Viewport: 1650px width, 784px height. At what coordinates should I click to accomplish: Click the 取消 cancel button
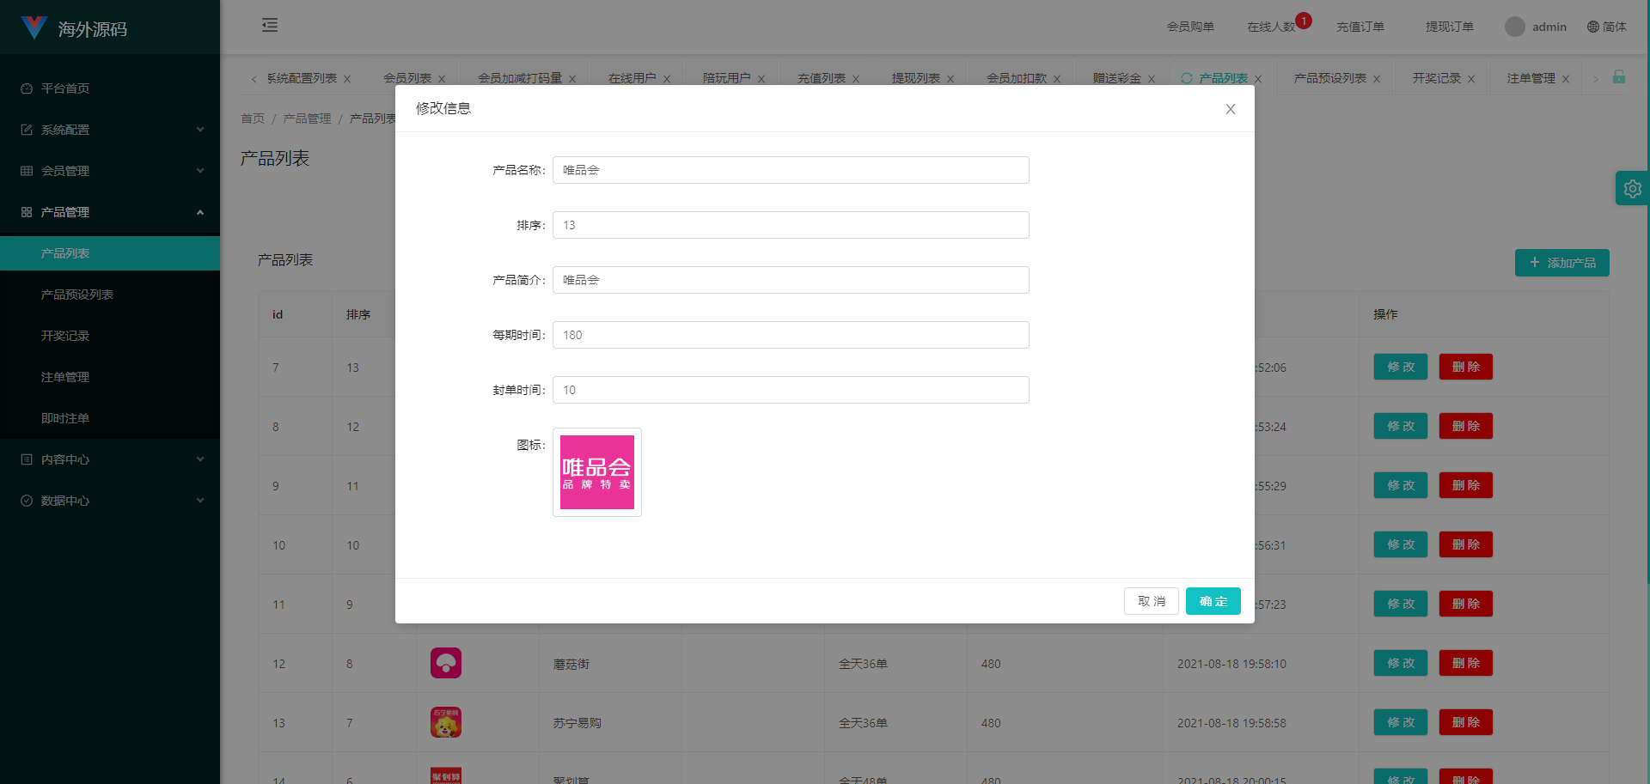[1151, 601]
